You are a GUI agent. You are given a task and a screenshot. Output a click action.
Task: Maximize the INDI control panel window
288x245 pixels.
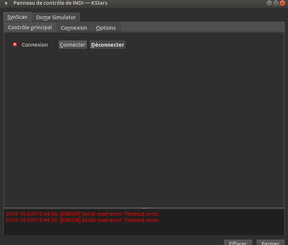coord(276,3)
